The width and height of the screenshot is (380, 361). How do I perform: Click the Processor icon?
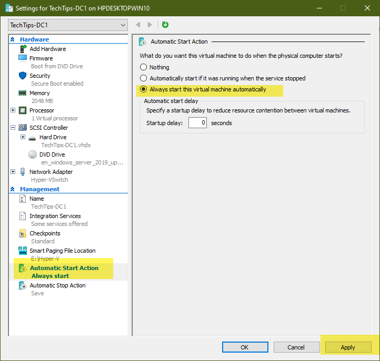(x=23, y=110)
